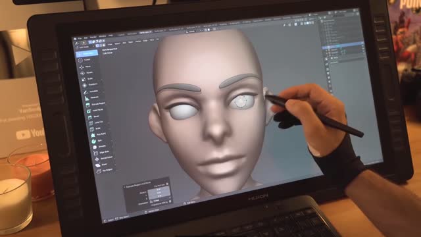Click the Move X value field

click(x=159, y=189)
